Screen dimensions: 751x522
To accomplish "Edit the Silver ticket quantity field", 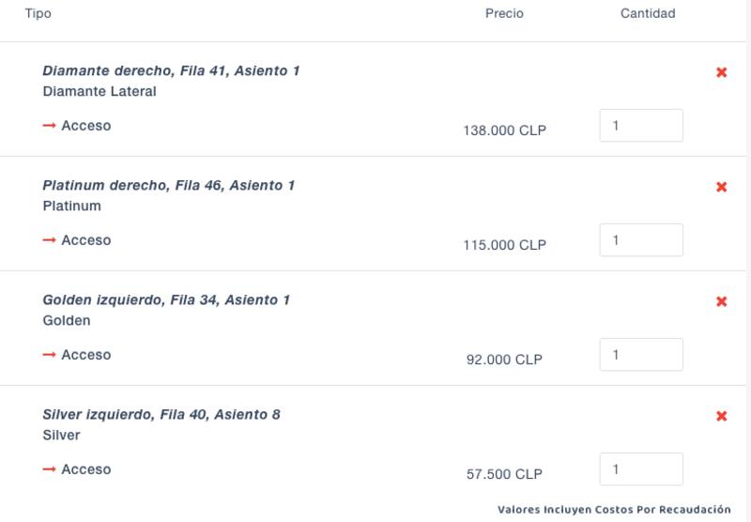I will (641, 469).
